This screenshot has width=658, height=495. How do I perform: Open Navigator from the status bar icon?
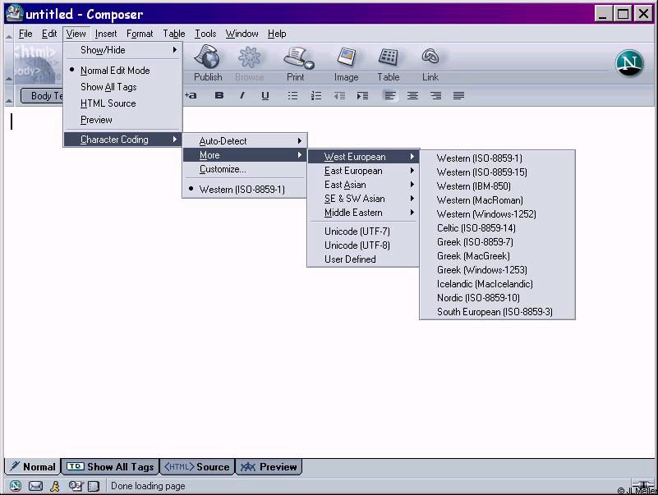16,486
